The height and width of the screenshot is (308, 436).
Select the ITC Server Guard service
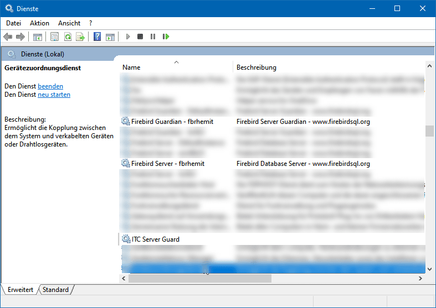[155, 239]
